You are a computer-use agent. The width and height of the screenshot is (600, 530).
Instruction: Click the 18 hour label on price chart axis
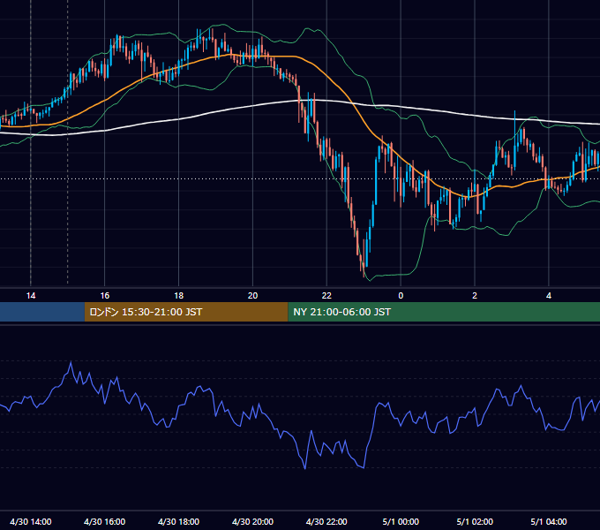click(179, 296)
